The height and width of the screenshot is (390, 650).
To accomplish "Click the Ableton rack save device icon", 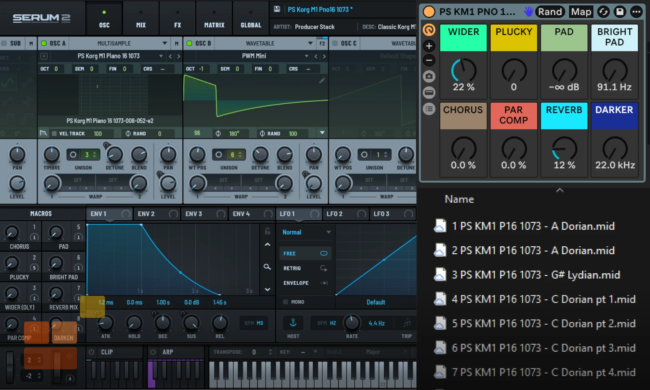I will pos(620,12).
